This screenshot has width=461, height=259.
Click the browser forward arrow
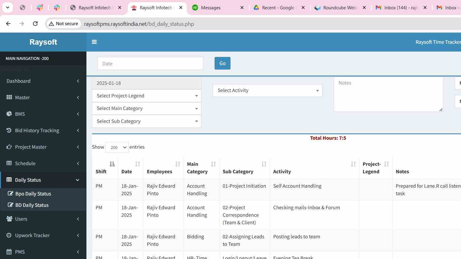(x=22, y=24)
